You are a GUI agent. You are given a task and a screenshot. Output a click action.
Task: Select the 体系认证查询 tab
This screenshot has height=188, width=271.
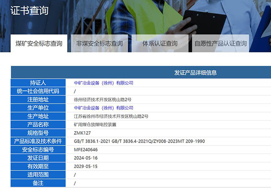[x=160, y=43]
